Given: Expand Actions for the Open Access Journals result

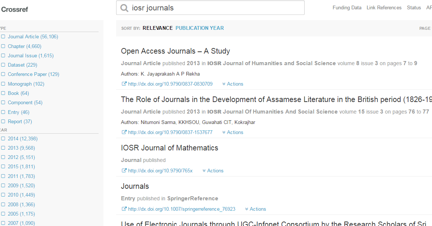Looking at the screenshot, I should (x=234, y=84).
